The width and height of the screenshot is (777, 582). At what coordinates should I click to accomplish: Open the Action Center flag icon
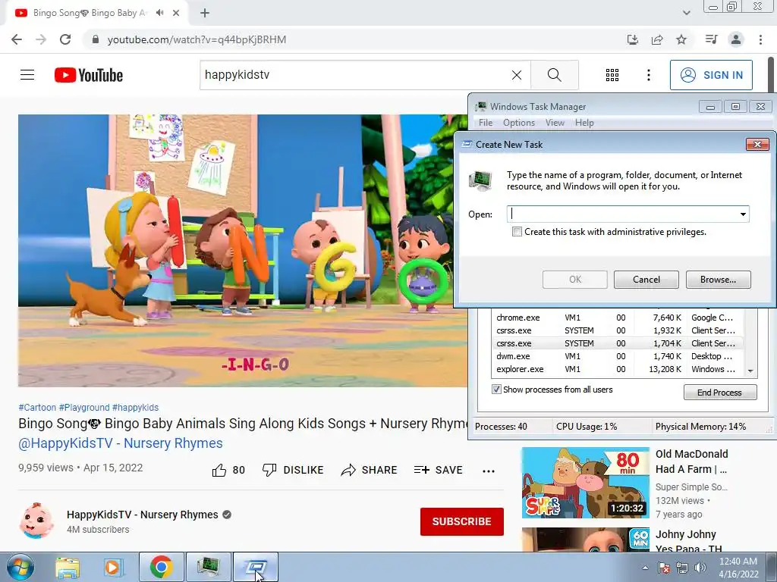664,568
